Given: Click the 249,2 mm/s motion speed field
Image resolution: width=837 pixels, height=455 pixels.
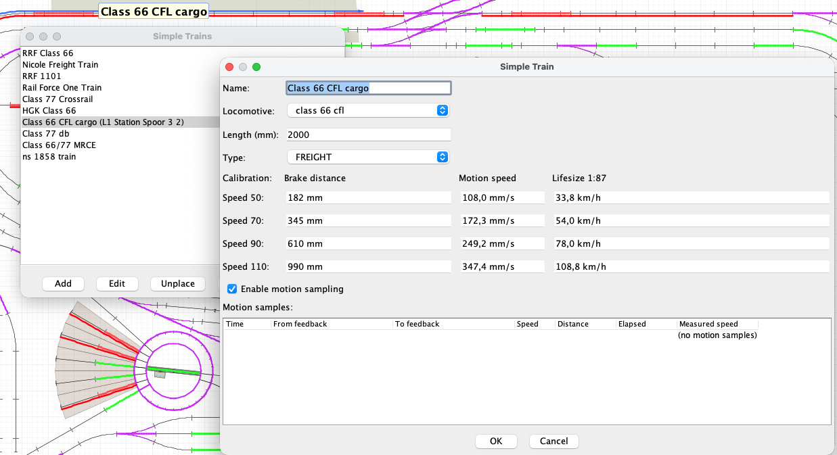Looking at the screenshot, I should click(x=502, y=243).
